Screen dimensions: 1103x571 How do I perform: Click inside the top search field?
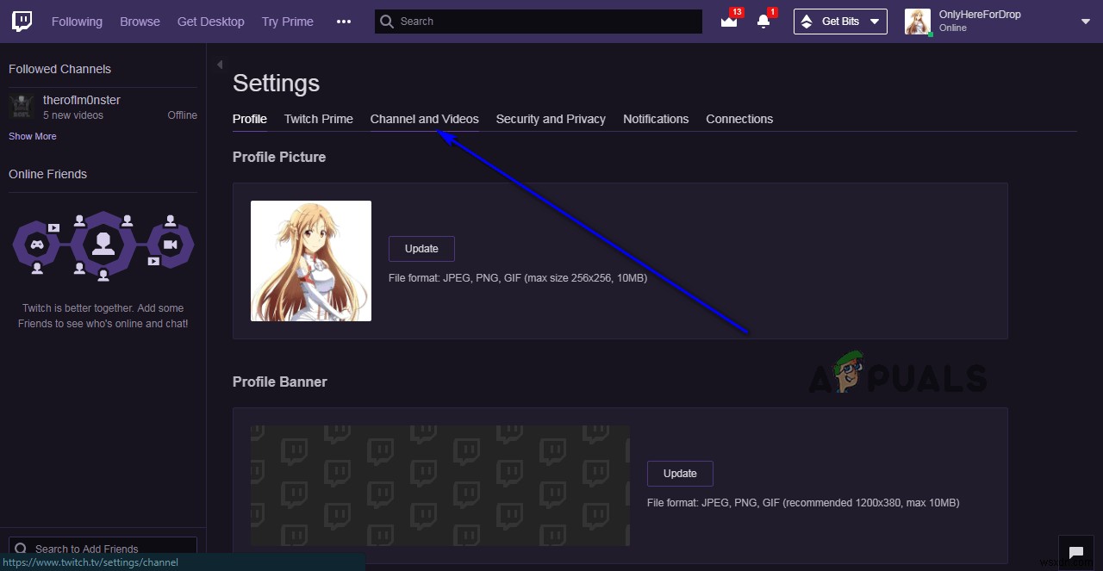pos(534,21)
